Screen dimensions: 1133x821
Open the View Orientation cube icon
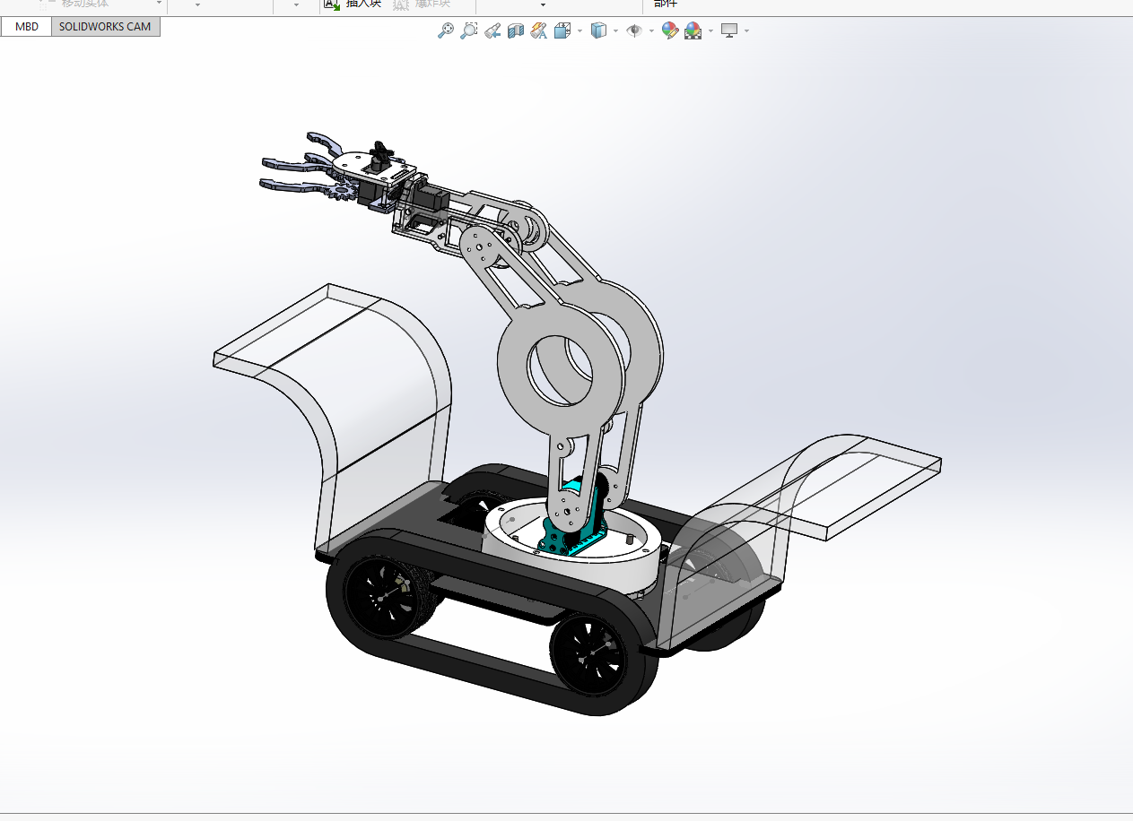pos(562,30)
